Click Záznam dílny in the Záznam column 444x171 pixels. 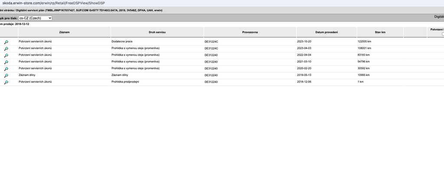[x=27, y=75]
